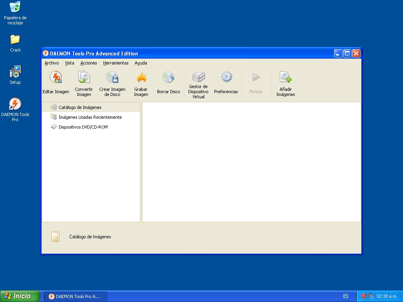Choose the Borrar Disco tool
The image size is (403, 302).
point(168,83)
